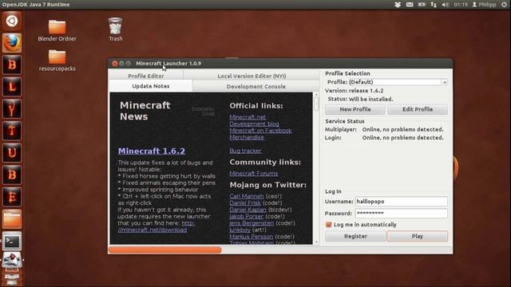Open the L launcher icon
The width and height of the screenshot is (511, 287).
pyautogui.click(x=12, y=87)
